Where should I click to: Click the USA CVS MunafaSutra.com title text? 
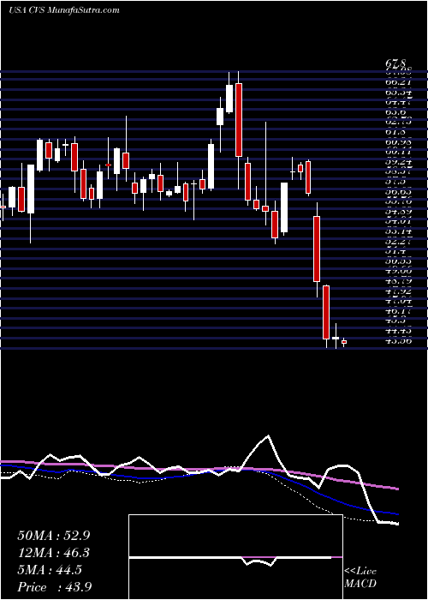pyautogui.click(x=64, y=10)
